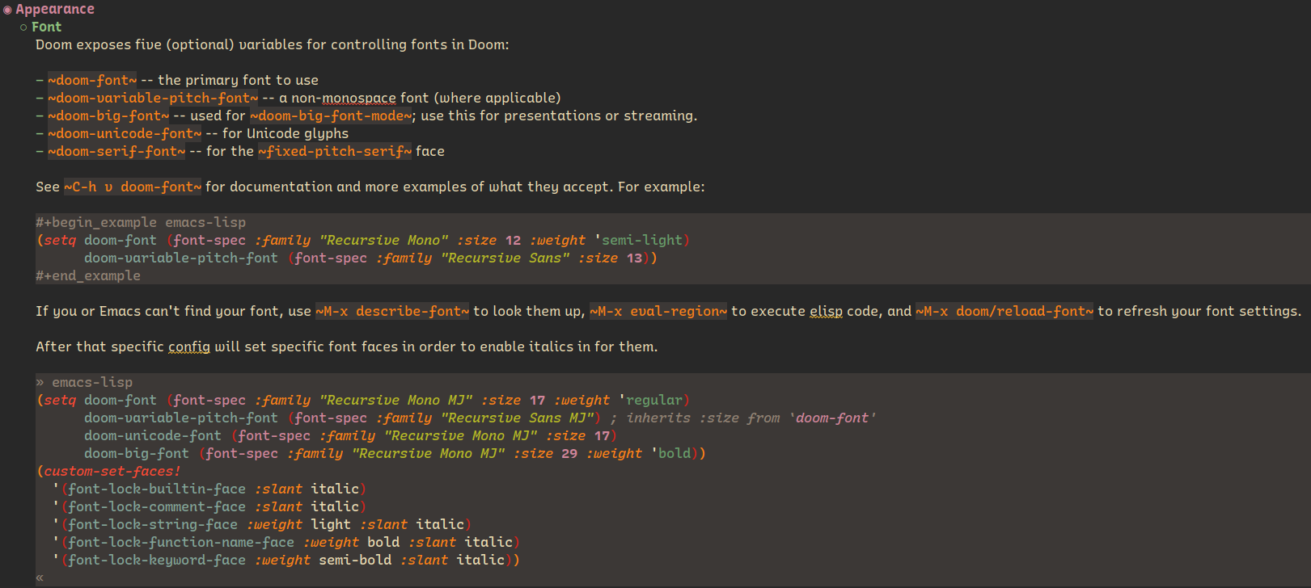Click the » emacs-lisp source block header
The height and width of the screenshot is (588, 1311).
84,382
